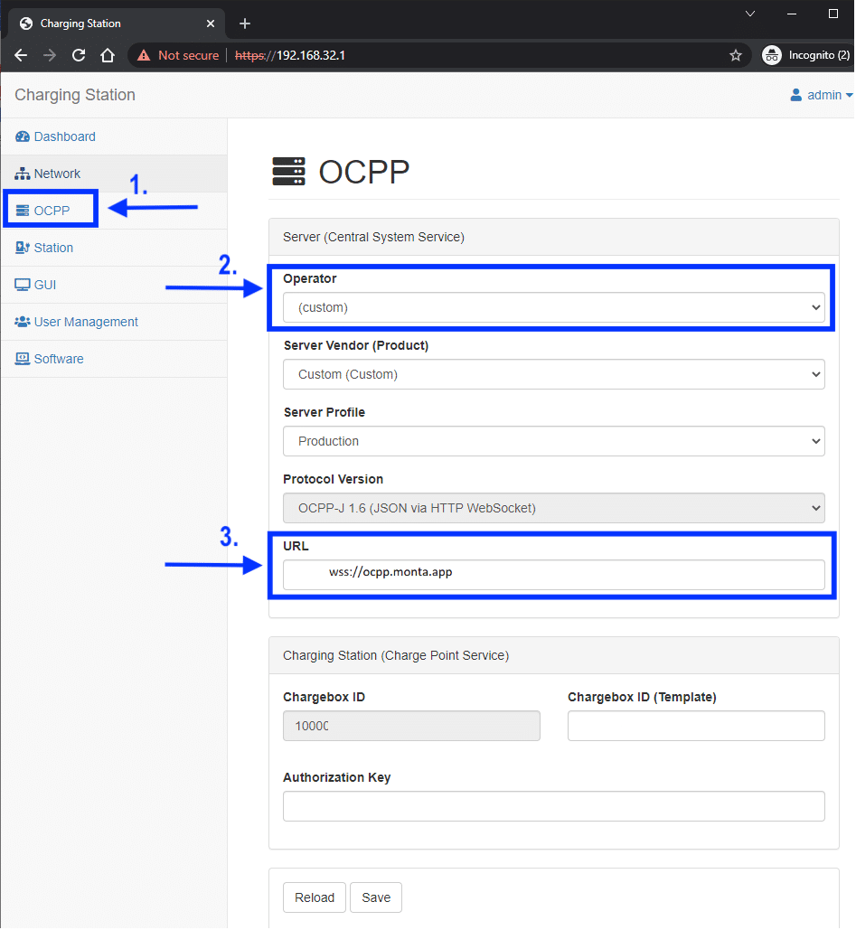Reload the page using the browser refresh icon

(79, 55)
